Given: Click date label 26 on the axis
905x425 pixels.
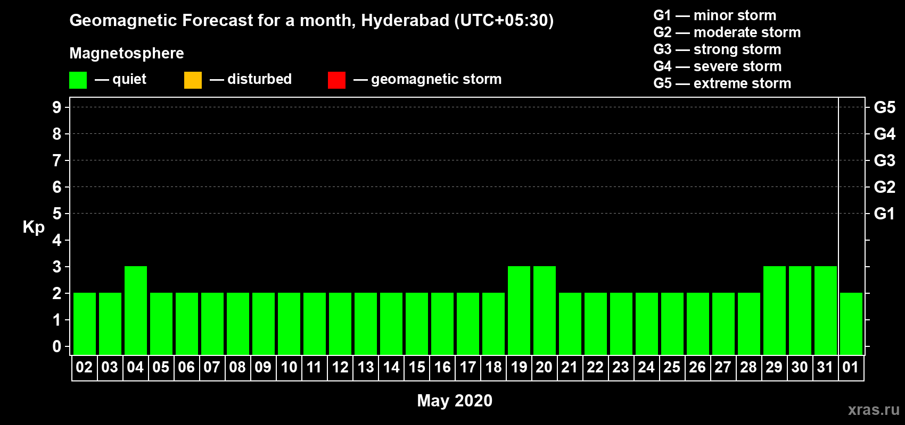Looking at the screenshot, I should coord(697,367).
